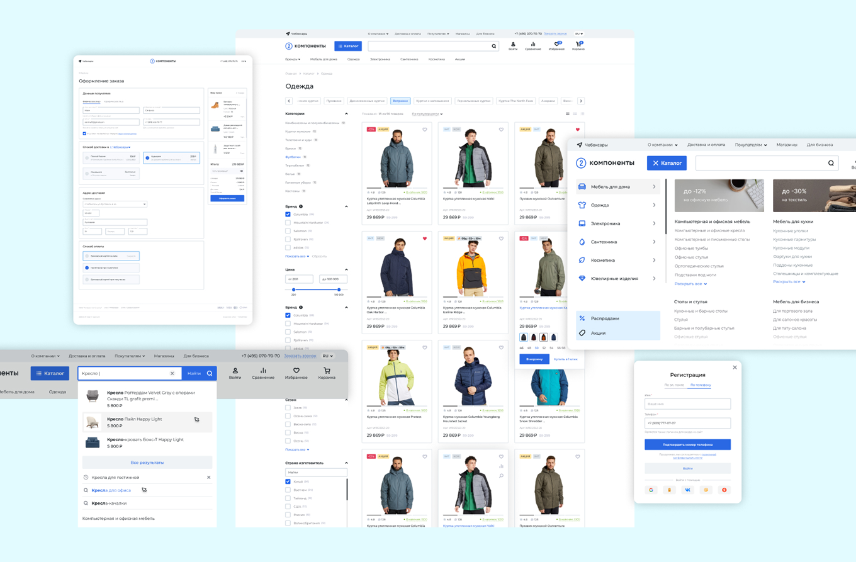
Task: Select the Ветровки category chip
Action: point(400,101)
